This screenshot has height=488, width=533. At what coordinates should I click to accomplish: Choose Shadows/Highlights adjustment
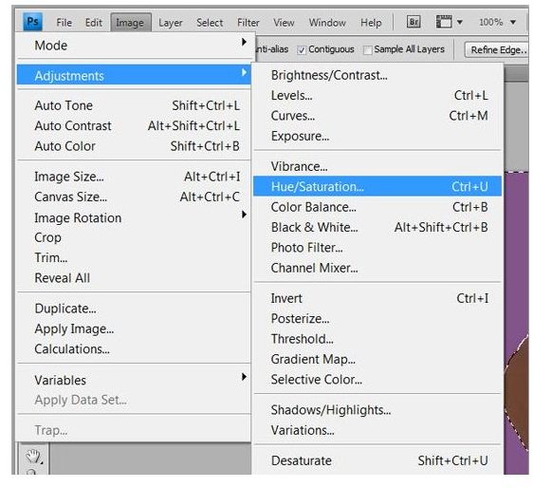[x=377, y=410]
